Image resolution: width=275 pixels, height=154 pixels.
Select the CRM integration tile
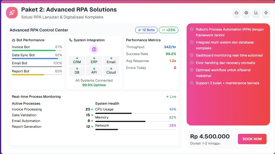click(x=77, y=61)
